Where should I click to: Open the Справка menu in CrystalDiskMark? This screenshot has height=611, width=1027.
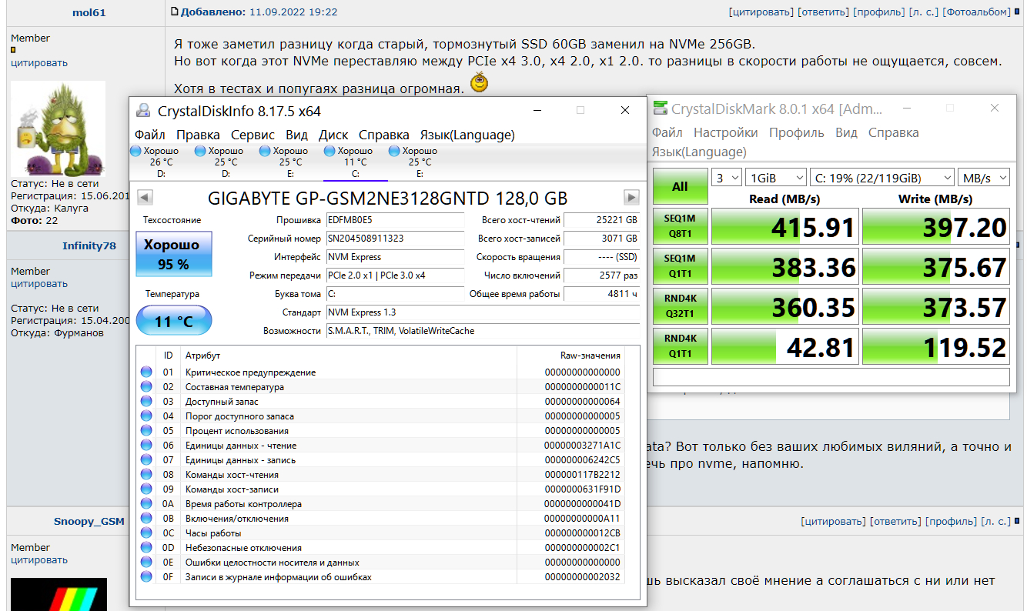[894, 132]
